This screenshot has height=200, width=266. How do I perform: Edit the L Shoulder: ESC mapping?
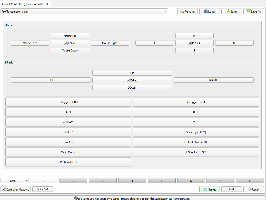coord(196,152)
